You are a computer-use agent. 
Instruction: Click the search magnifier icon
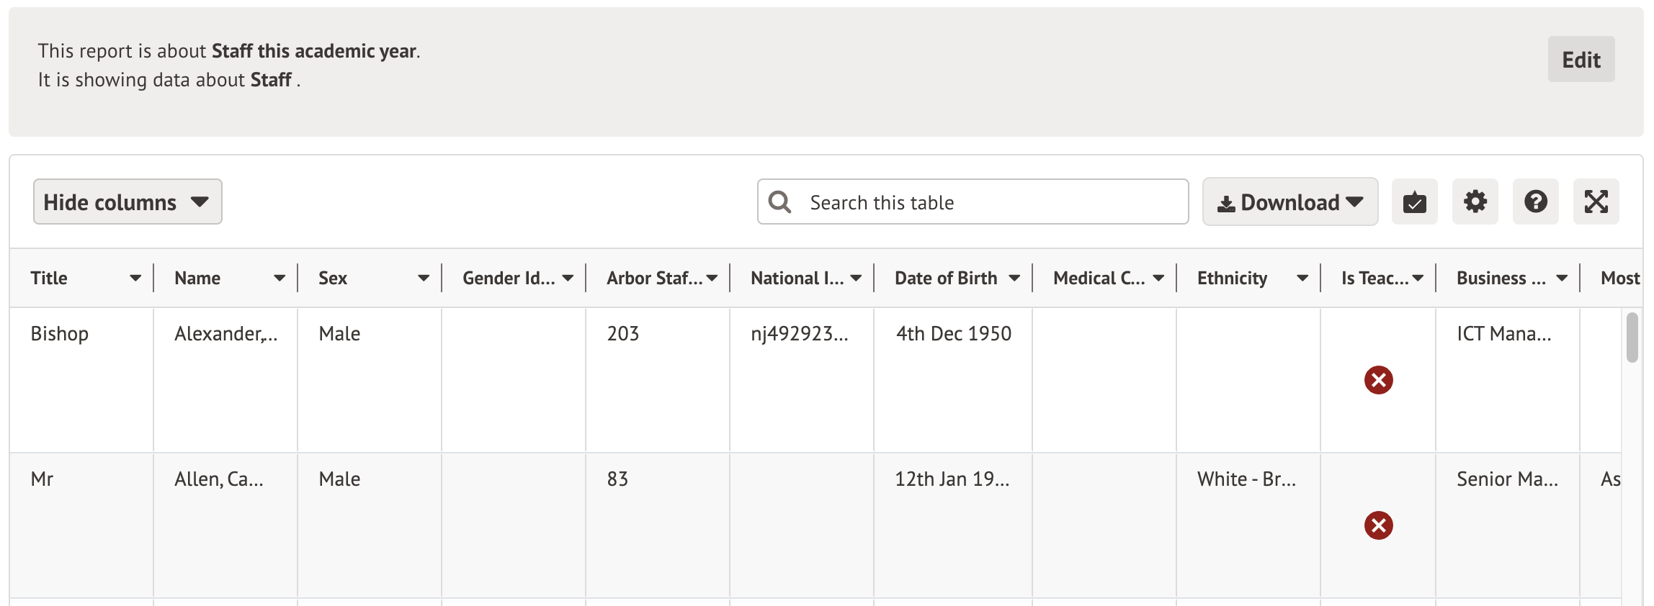click(779, 202)
